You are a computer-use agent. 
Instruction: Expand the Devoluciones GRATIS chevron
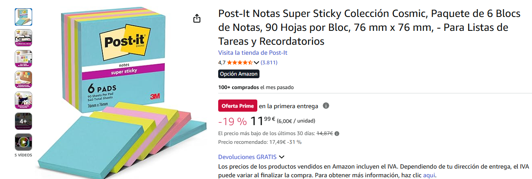tap(282, 157)
